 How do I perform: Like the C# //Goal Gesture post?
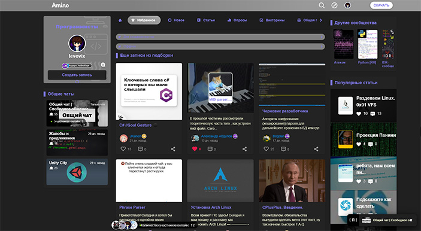pos(123,148)
